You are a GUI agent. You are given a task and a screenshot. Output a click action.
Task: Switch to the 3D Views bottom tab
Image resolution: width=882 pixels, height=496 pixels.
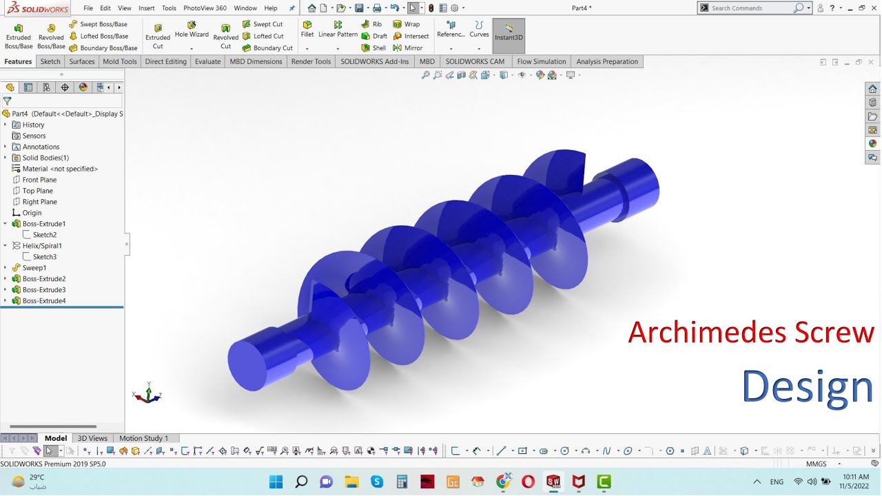92,438
